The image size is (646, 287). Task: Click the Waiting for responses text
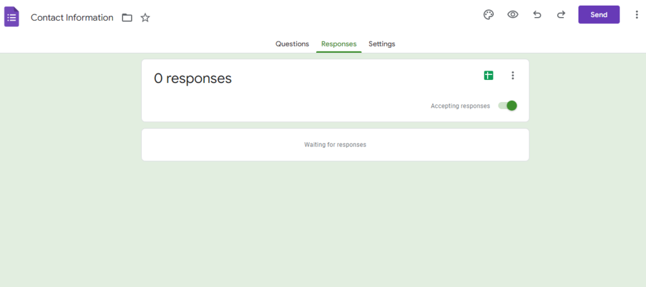335,145
